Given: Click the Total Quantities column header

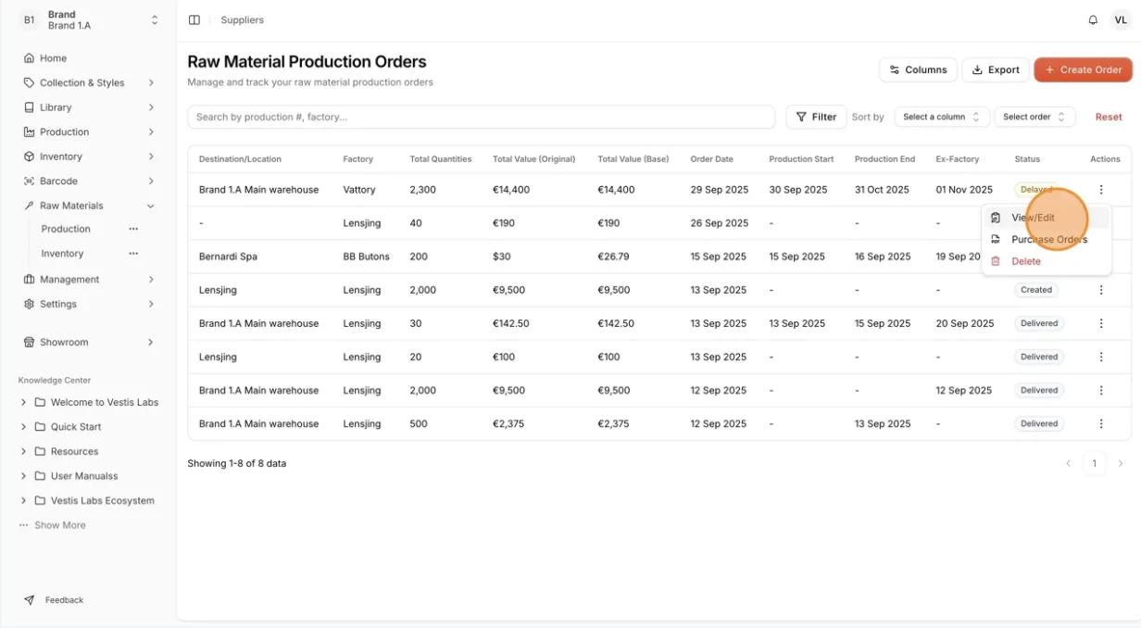Looking at the screenshot, I should 441,159.
